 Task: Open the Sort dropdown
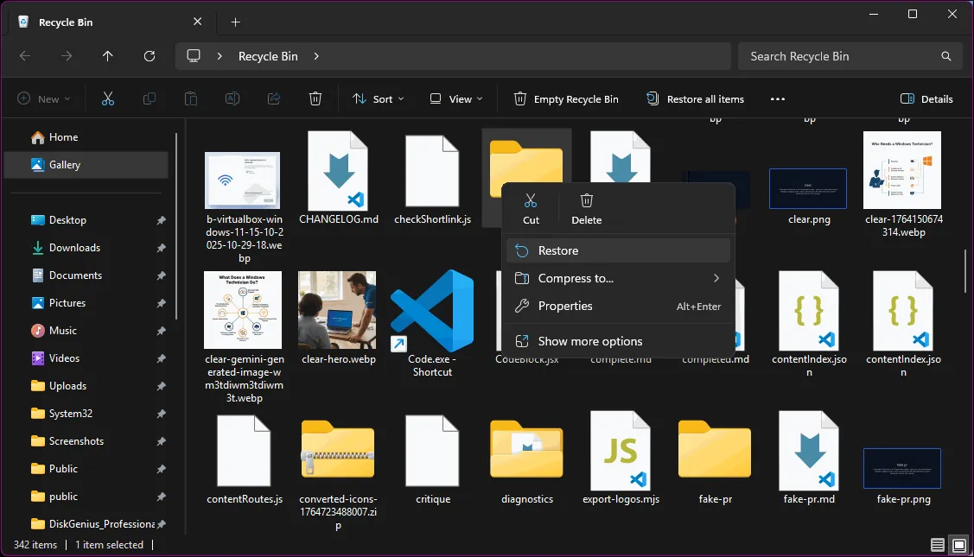[378, 98]
